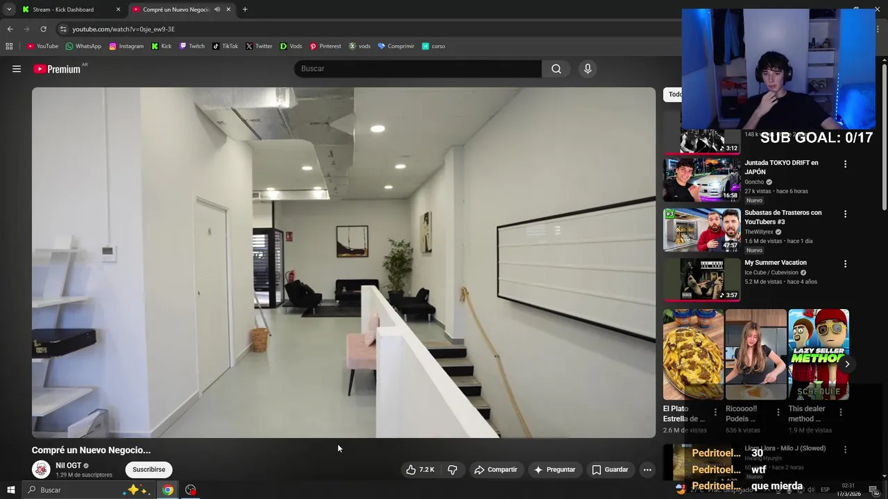
Task: Open Subastas de Trasteros thumbnail
Action: tap(701, 230)
